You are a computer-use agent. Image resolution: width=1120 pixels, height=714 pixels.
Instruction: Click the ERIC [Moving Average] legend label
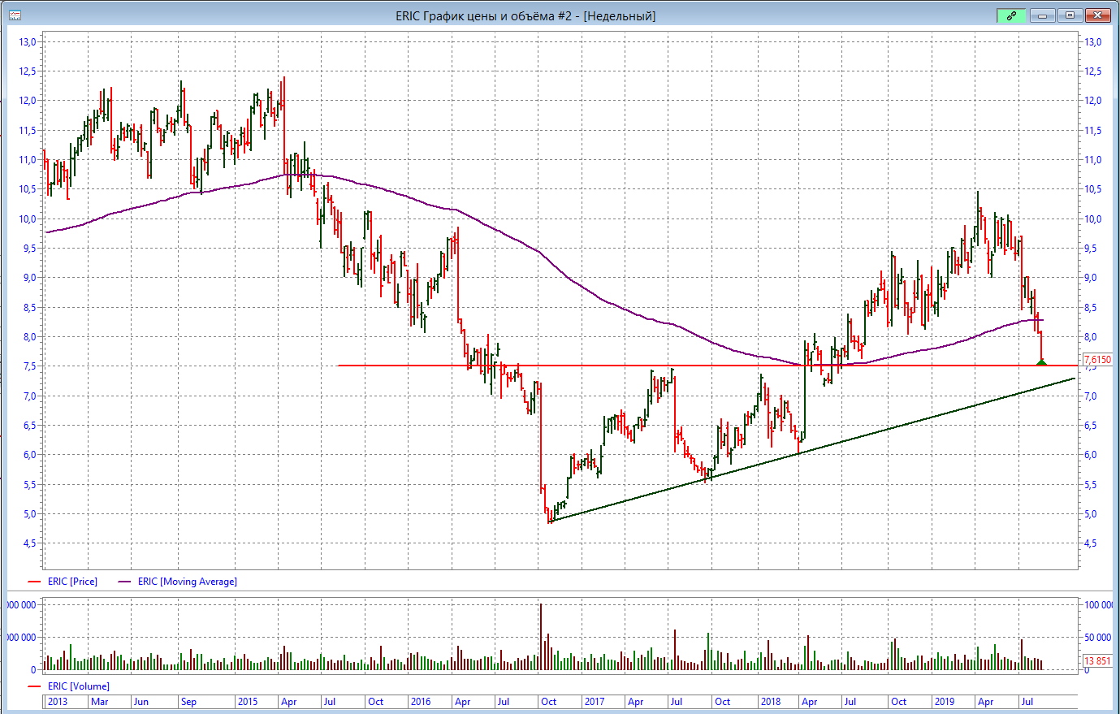[x=188, y=582]
